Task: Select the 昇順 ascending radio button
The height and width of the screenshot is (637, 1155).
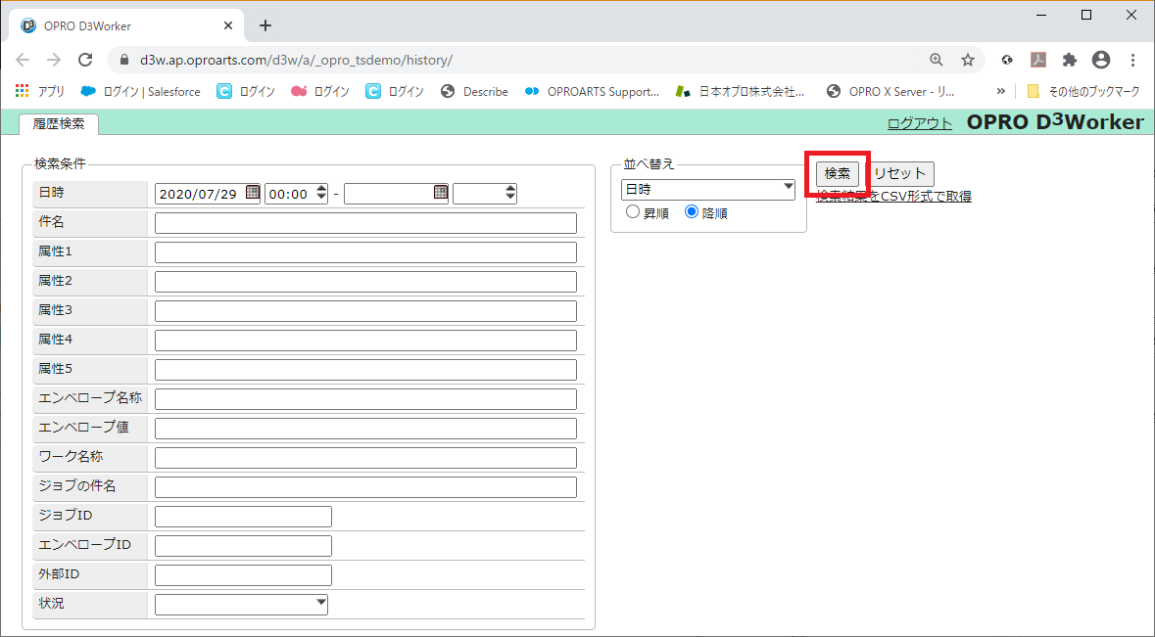Action: click(633, 212)
